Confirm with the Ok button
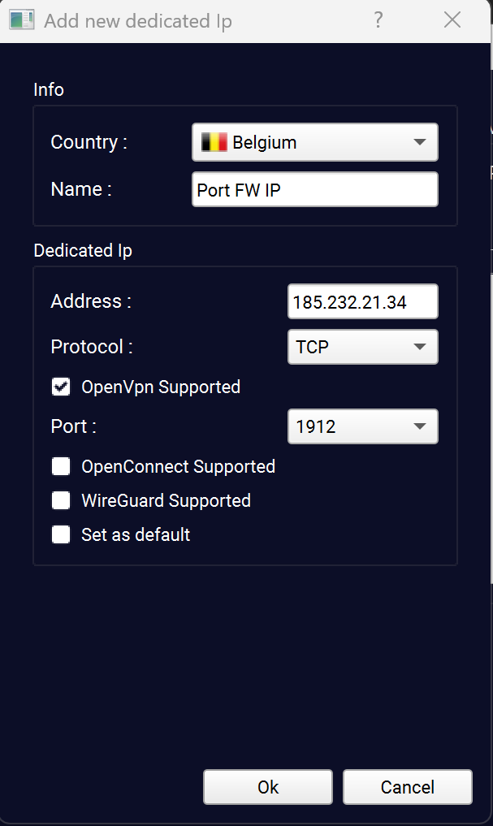The height and width of the screenshot is (826, 493). tap(267, 786)
